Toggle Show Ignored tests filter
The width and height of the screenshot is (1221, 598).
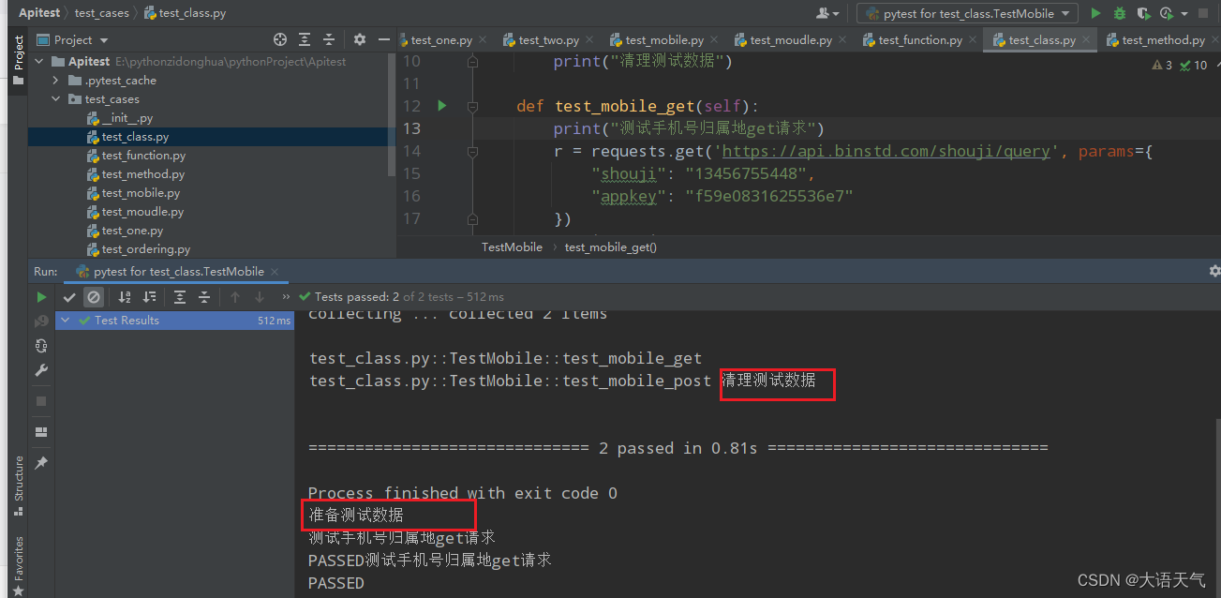click(x=93, y=297)
